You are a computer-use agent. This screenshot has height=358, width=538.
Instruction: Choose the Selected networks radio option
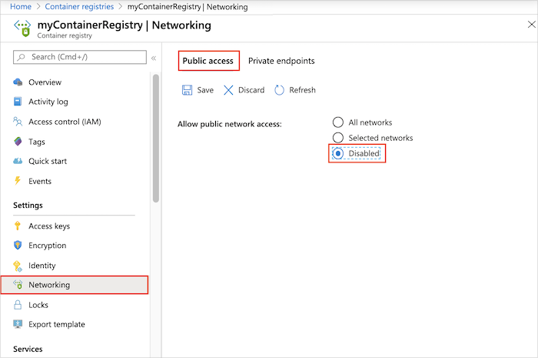338,138
